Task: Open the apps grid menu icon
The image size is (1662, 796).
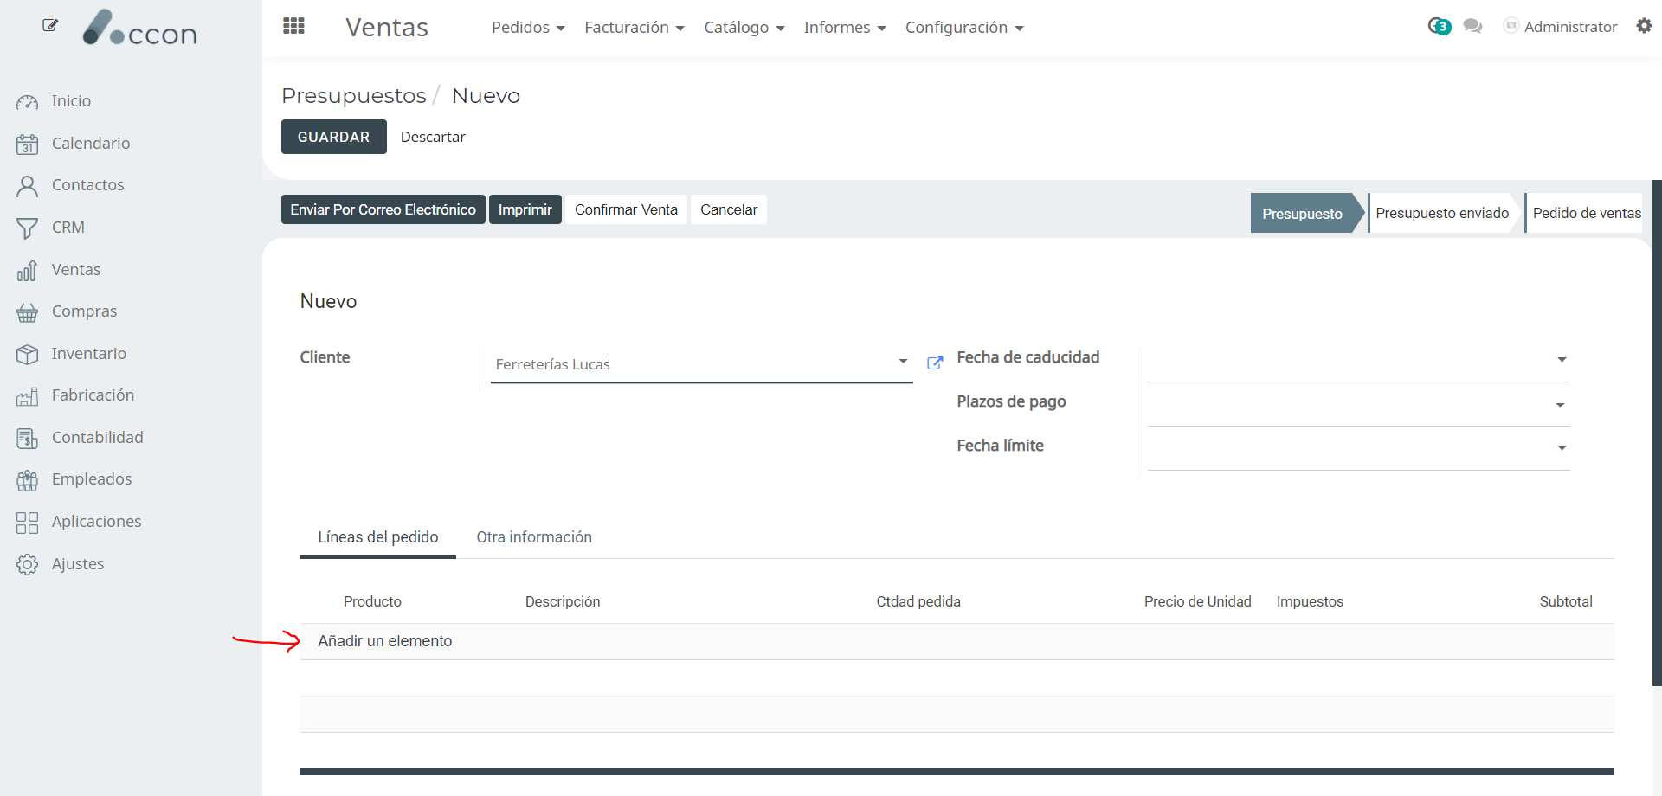Action: coord(293,26)
